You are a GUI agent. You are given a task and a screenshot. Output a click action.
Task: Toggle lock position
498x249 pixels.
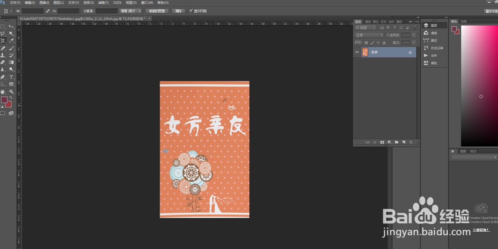click(x=378, y=43)
